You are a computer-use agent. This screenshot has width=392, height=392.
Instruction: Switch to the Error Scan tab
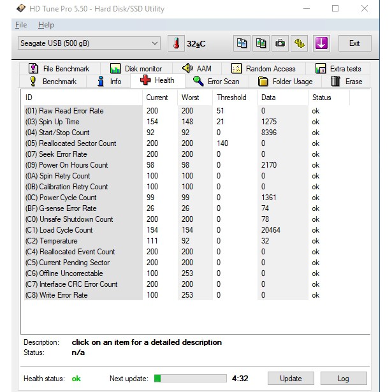pyautogui.click(x=216, y=82)
